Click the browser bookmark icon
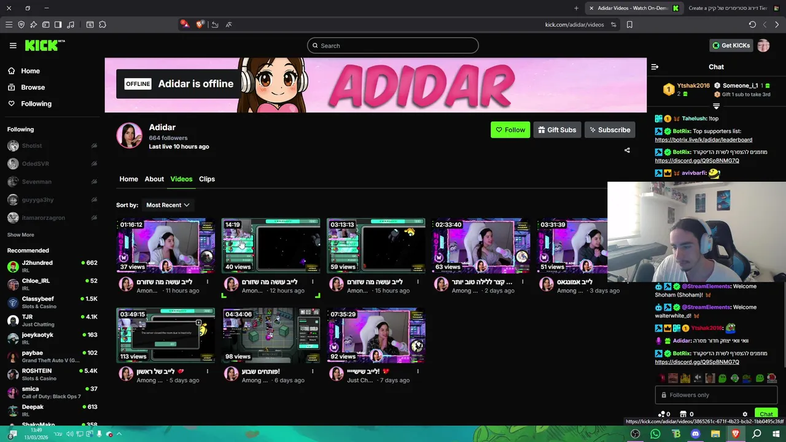 tap(629, 25)
